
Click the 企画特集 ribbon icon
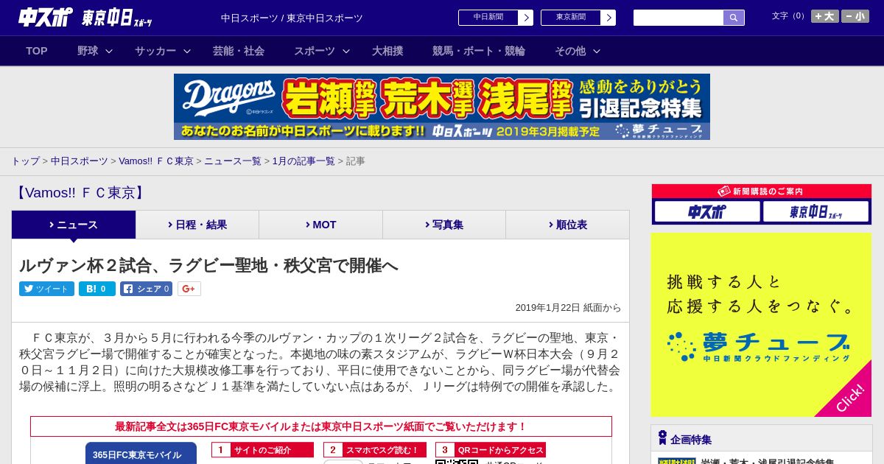pos(662,437)
